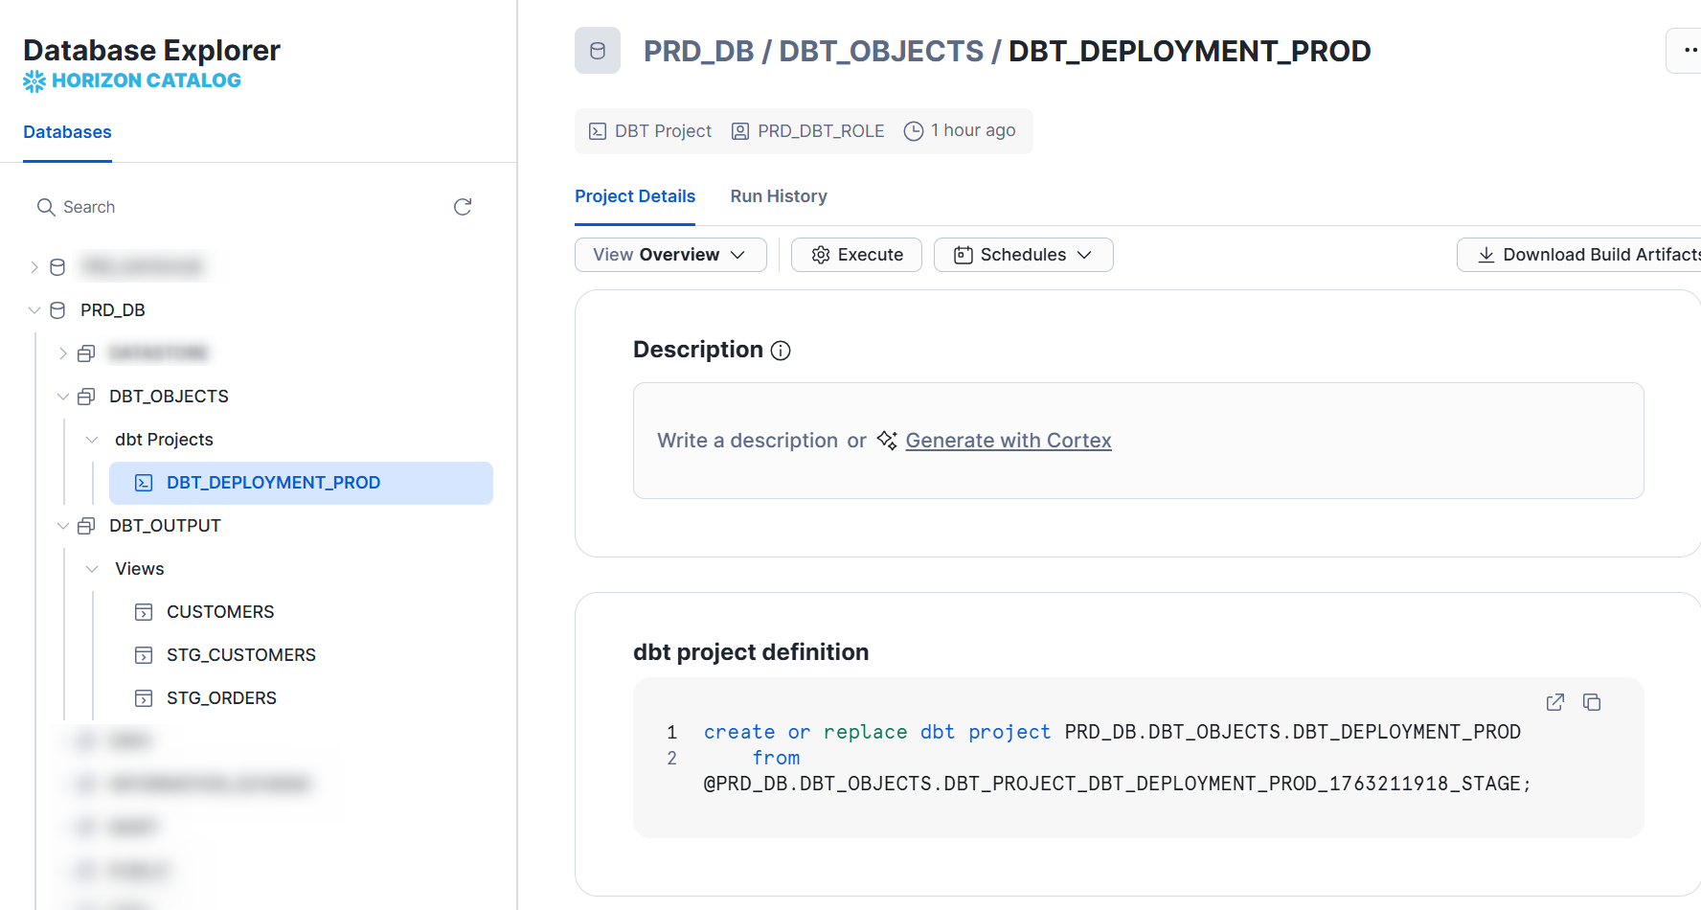Click the refresh icon beside Search
The height and width of the screenshot is (910, 1701).
463,207
